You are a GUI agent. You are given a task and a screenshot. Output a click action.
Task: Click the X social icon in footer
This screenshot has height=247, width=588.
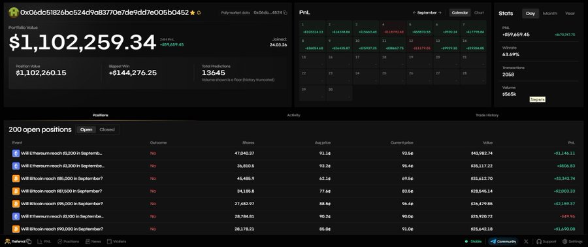pos(526,241)
